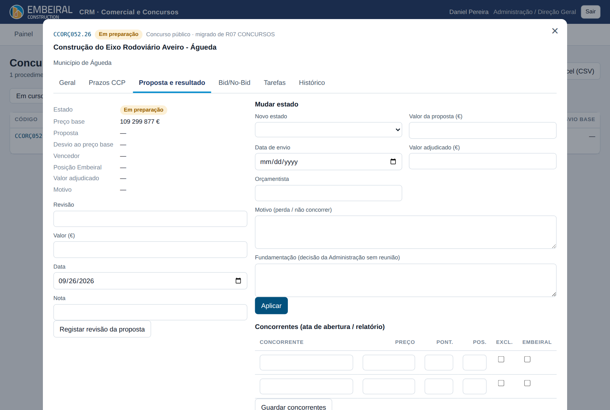This screenshot has width=610, height=410.
Task: Click the Aplicar button
Action: pyautogui.click(x=271, y=306)
